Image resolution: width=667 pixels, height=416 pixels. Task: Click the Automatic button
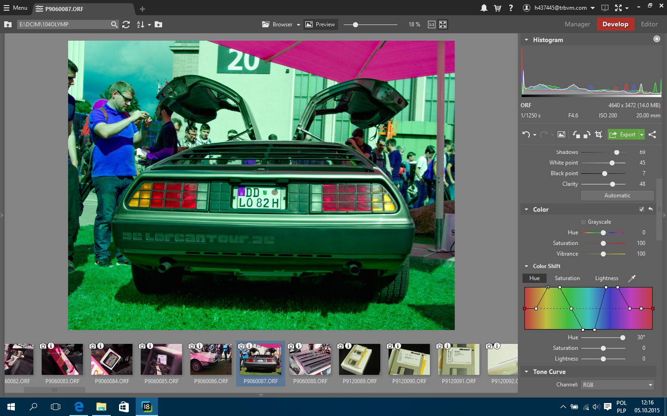coord(617,196)
